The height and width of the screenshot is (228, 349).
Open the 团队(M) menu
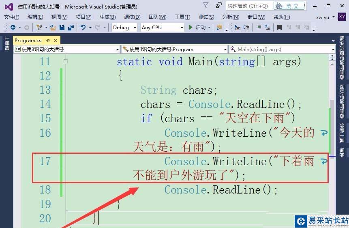[157, 17]
